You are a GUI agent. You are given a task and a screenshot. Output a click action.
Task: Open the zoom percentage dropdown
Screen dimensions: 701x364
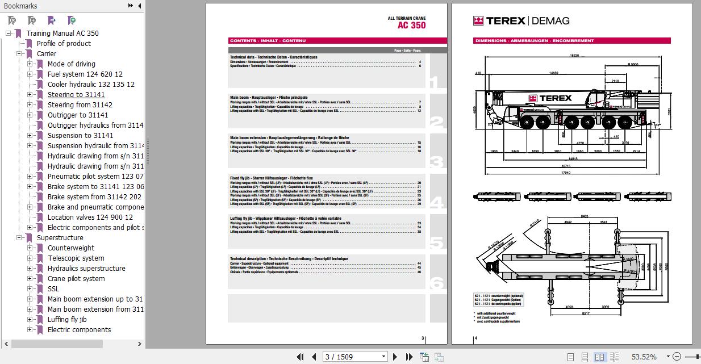pos(668,357)
